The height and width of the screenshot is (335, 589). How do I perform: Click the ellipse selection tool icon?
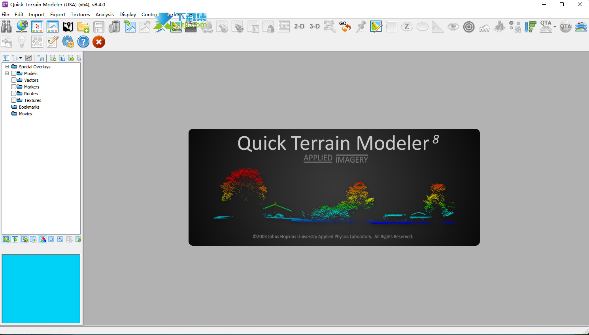click(x=422, y=26)
